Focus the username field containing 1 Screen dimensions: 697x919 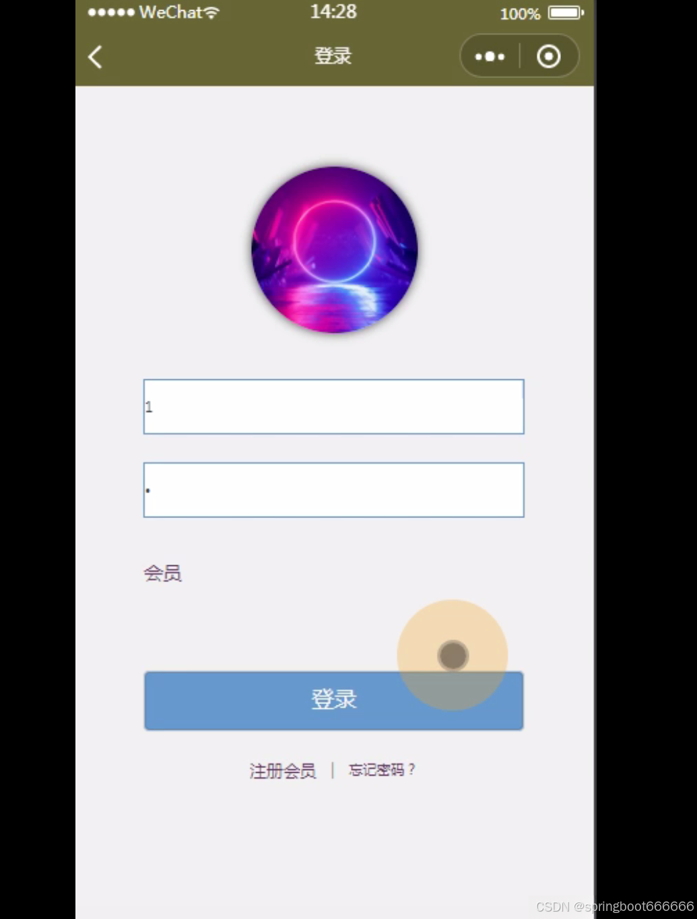[x=334, y=407]
